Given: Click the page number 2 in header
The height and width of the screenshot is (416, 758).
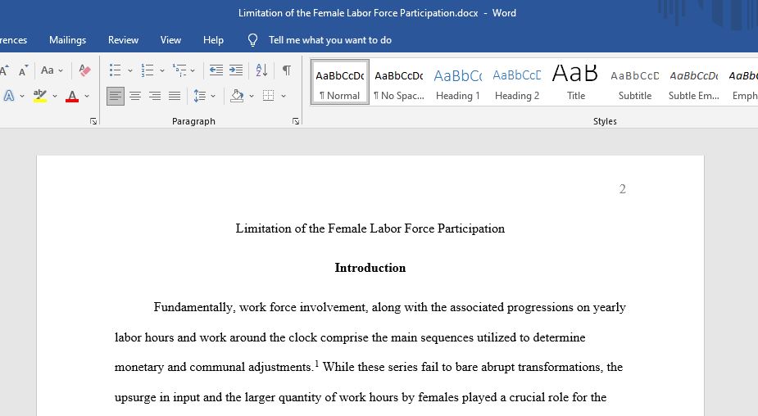Looking at the screenshot, I should [623, 189].
